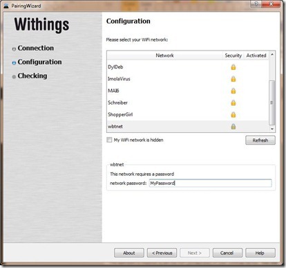Click the Security column header
Viewport: 286px width, 268px height.
pos(233,55)
